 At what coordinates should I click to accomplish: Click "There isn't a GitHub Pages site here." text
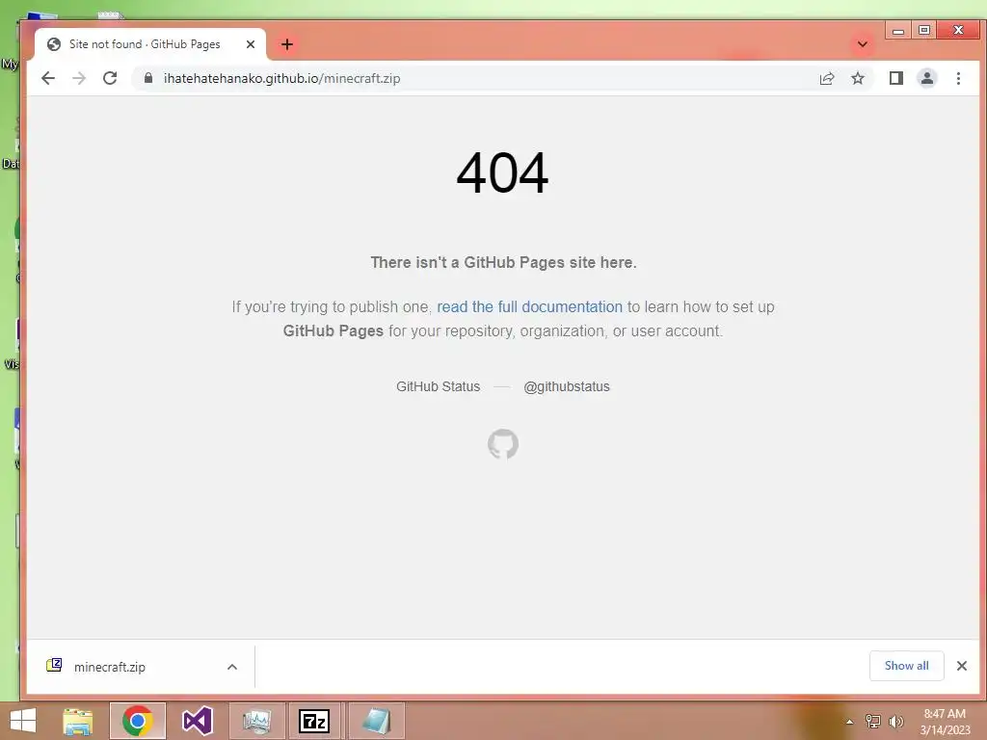(503, 262)
